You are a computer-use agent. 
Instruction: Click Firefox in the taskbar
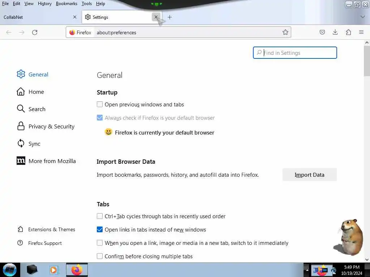pos(77,270)
